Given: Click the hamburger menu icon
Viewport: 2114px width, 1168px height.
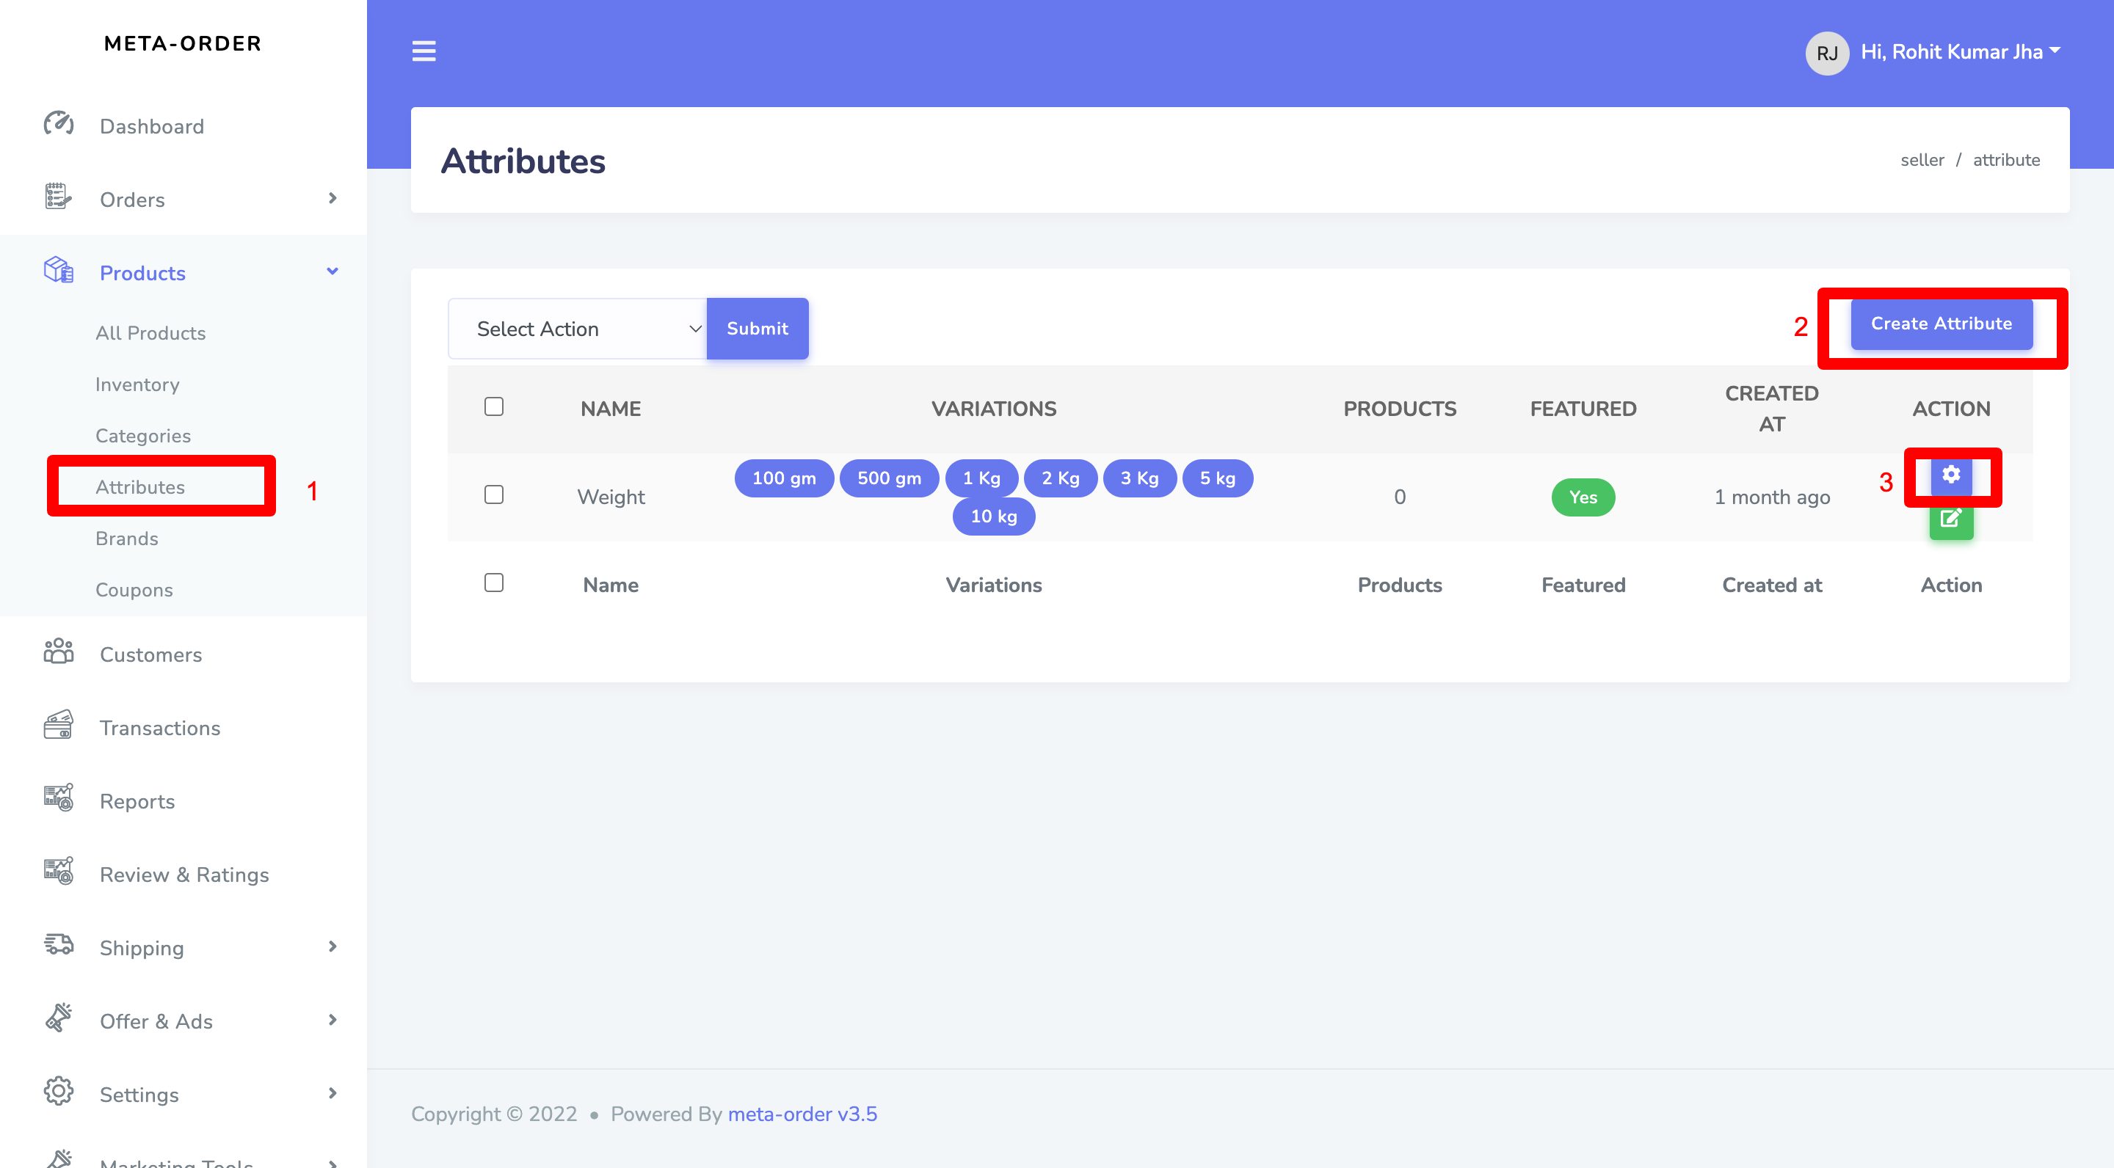Looking at the screenshot, I should (424, 51).
